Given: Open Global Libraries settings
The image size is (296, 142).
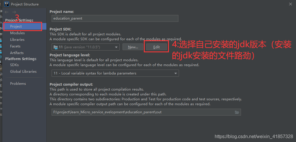Looking at the screenshot, I should (23, 71).
